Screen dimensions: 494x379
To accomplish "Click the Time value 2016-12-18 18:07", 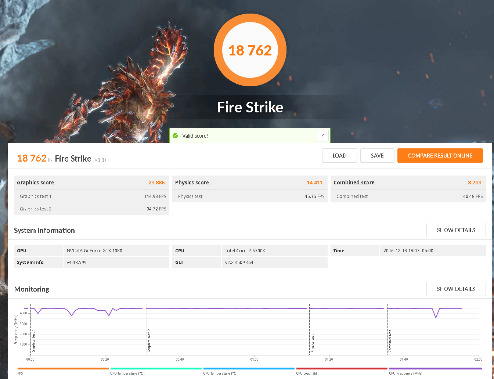I will pyautogui.click(x=408, y=251).
